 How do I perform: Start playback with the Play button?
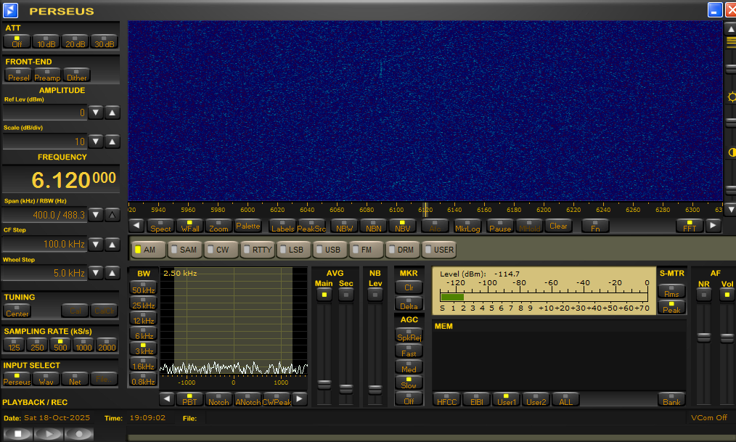[49, 433]
